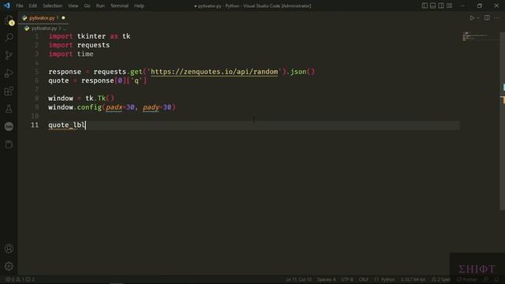Change line endings via CRLF

(363, 279)
